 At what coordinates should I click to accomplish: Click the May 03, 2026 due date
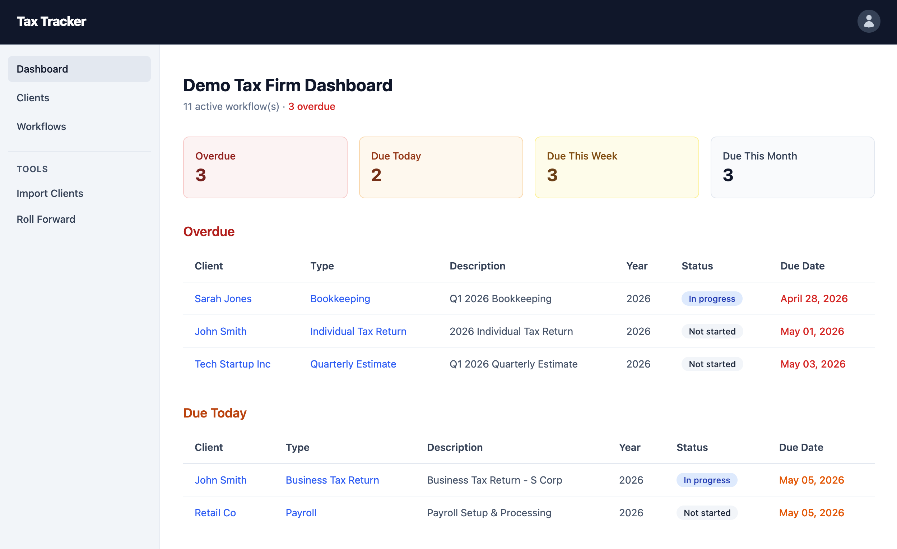[x=813, y=364]
